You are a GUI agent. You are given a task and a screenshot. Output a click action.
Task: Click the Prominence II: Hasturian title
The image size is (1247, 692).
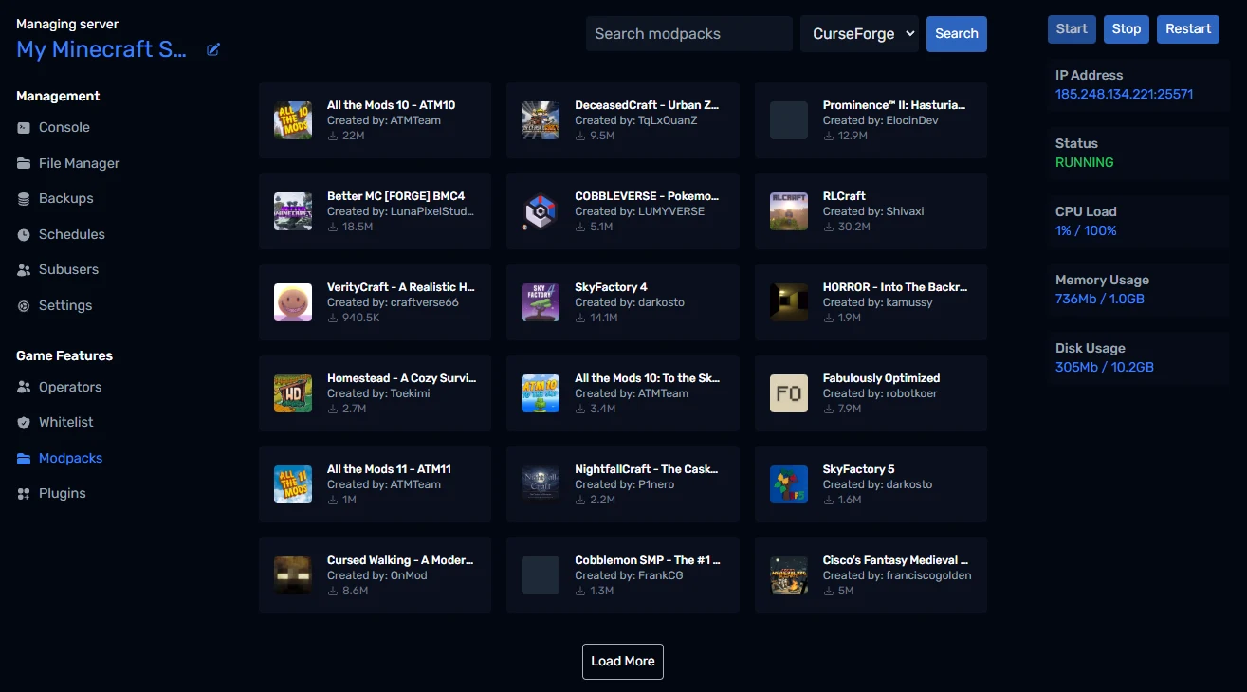click(894, 105)
